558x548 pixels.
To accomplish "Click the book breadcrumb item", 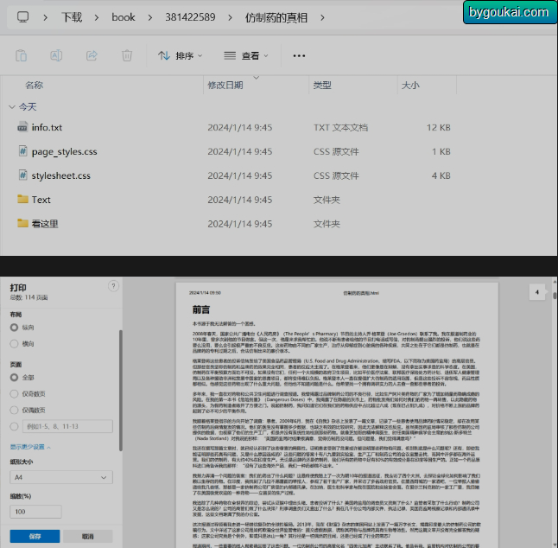I will point(124,17).
